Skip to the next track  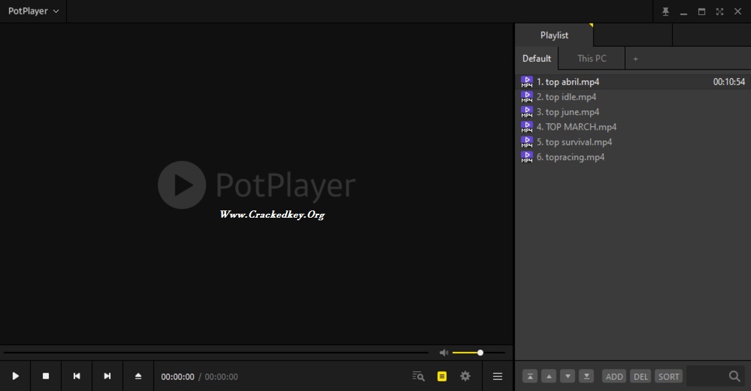[x=107, y=376]
